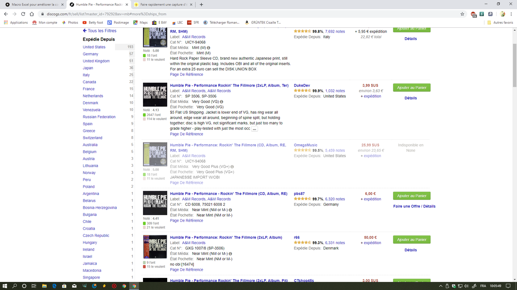517x290 pixels.
Task: Go to the browser home page
Action: coord(32,14)
